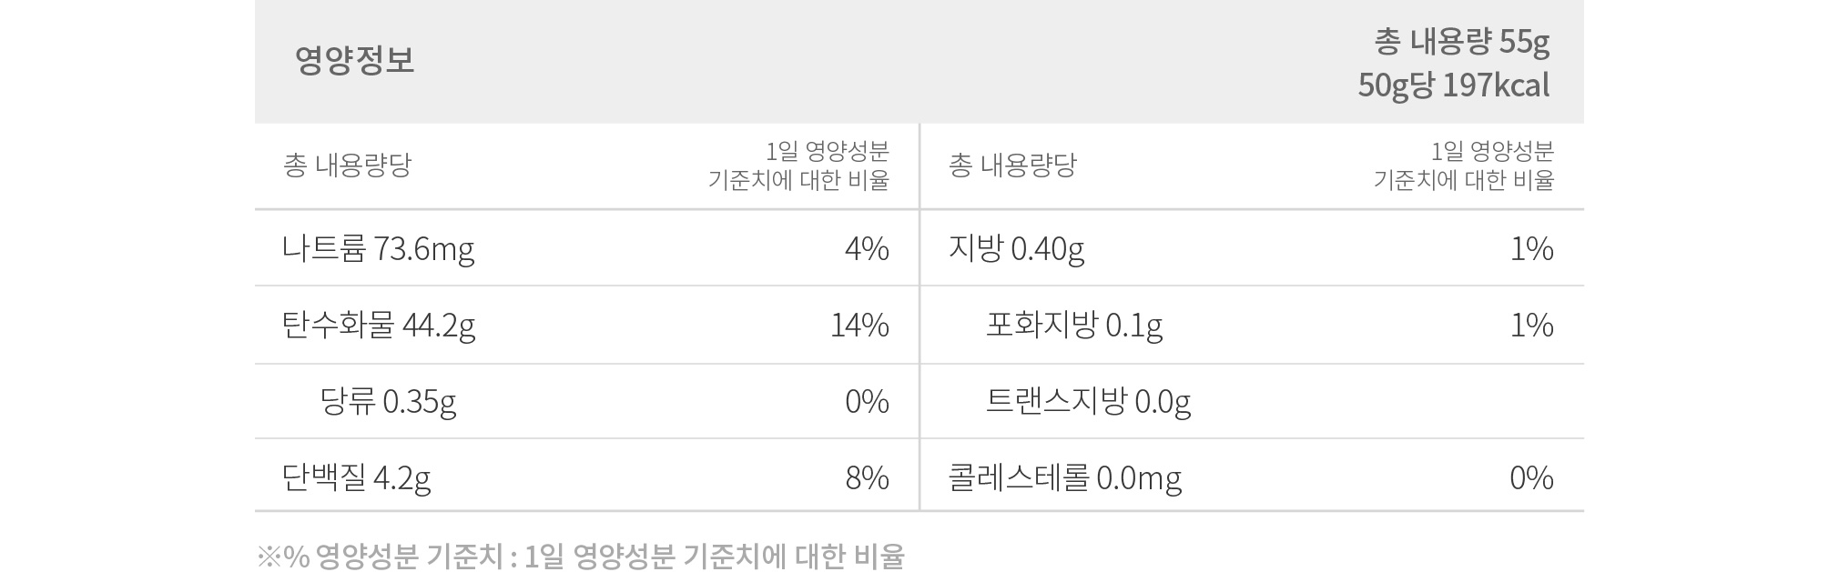Click the 영양정보 header title

[x=354, y=61]
